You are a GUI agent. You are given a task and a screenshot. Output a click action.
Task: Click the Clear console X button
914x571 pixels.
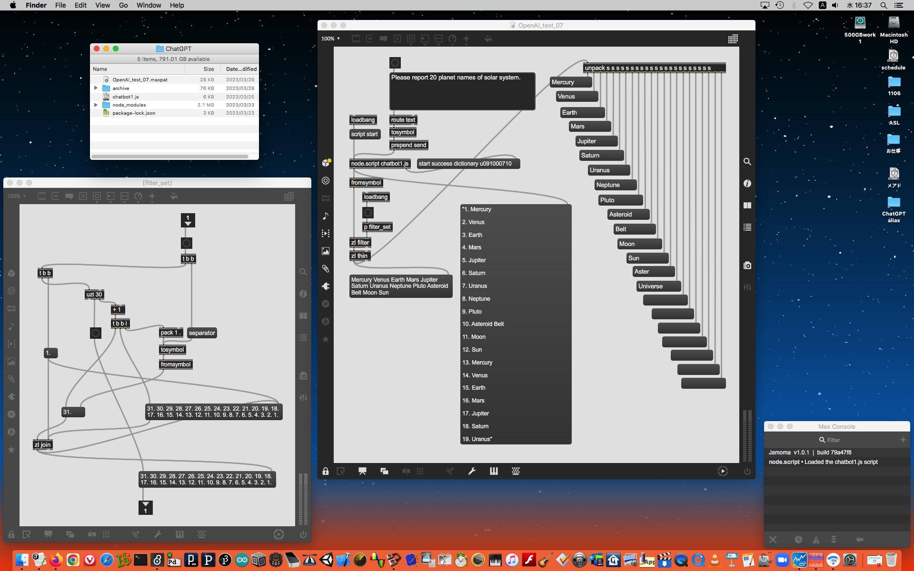pyautogui.click(x=773, y=540)
